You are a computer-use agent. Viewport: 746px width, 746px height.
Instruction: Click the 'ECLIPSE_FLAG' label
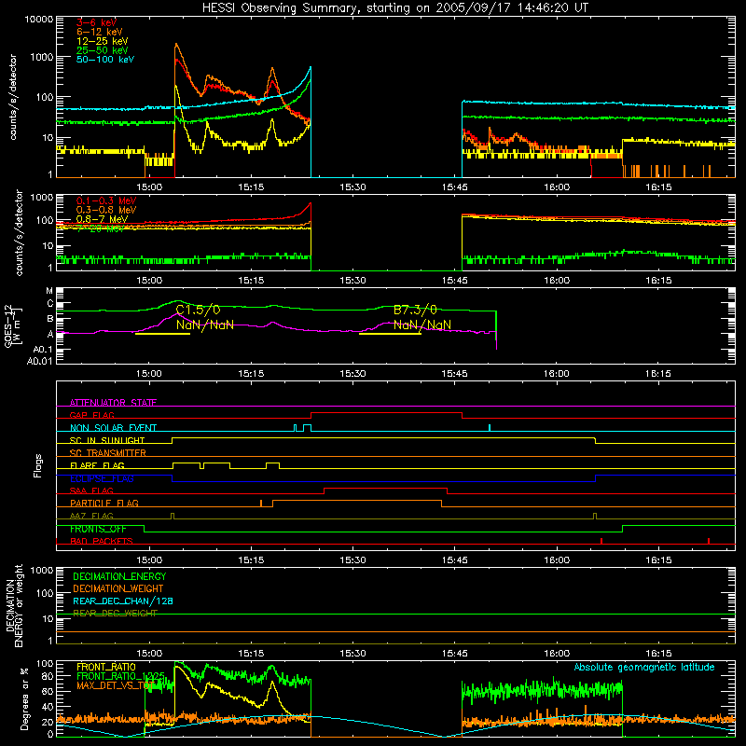102,478
